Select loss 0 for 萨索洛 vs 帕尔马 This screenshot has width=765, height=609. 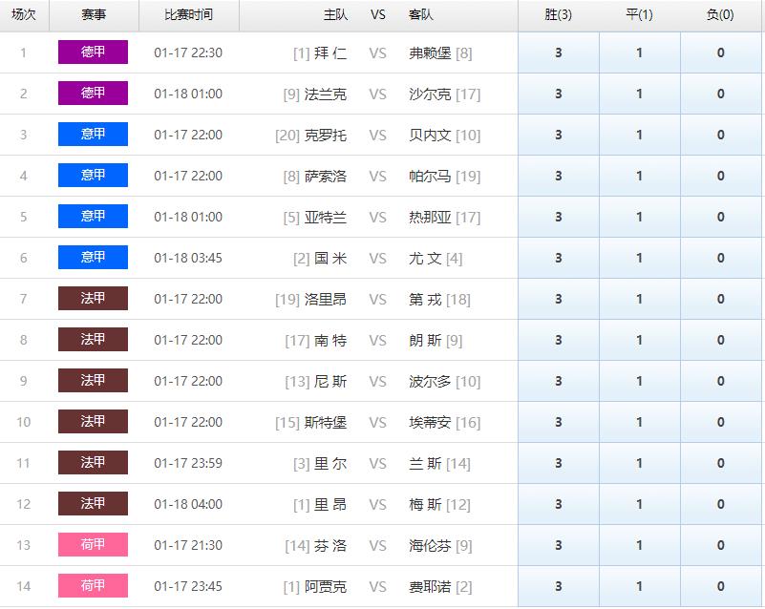(721, 176)
